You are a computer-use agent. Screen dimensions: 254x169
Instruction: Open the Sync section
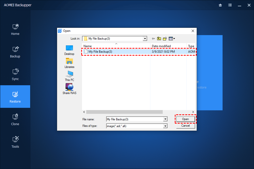pos(15,74)
